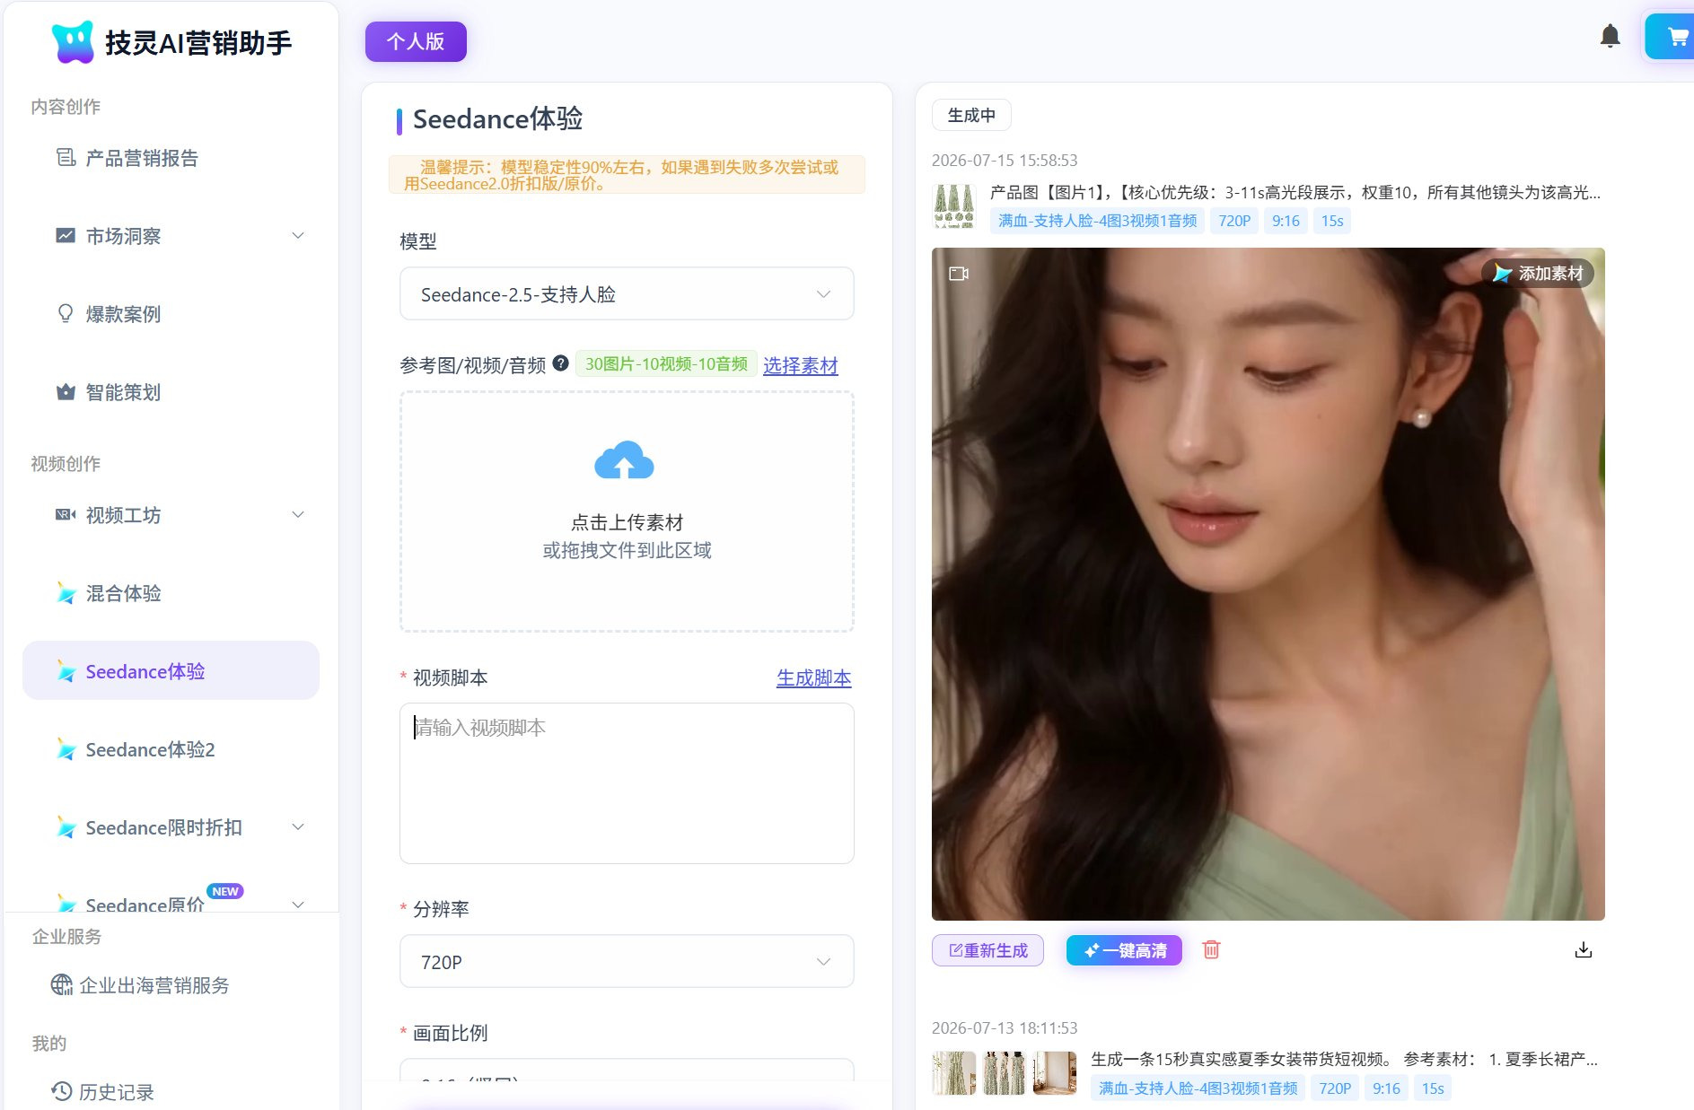Delete the generated video with trash icon
This screenshot has height=1110, width=1694.
click(1211, 949)
